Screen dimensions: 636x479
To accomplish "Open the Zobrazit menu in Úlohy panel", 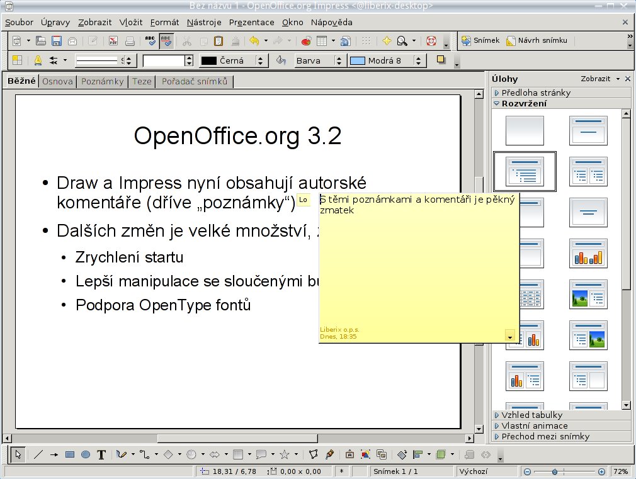I will tap(600, 79).
